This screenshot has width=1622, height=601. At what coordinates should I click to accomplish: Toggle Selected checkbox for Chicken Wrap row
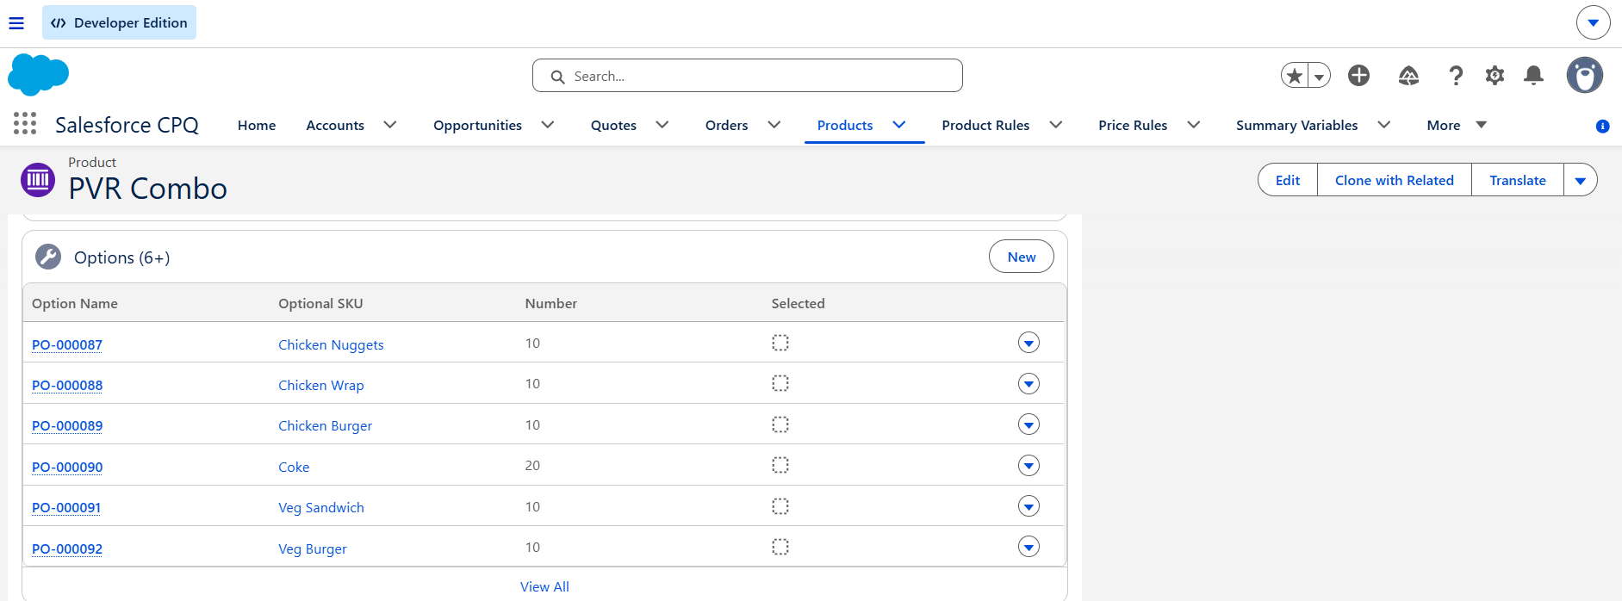[x=780, y=383]
